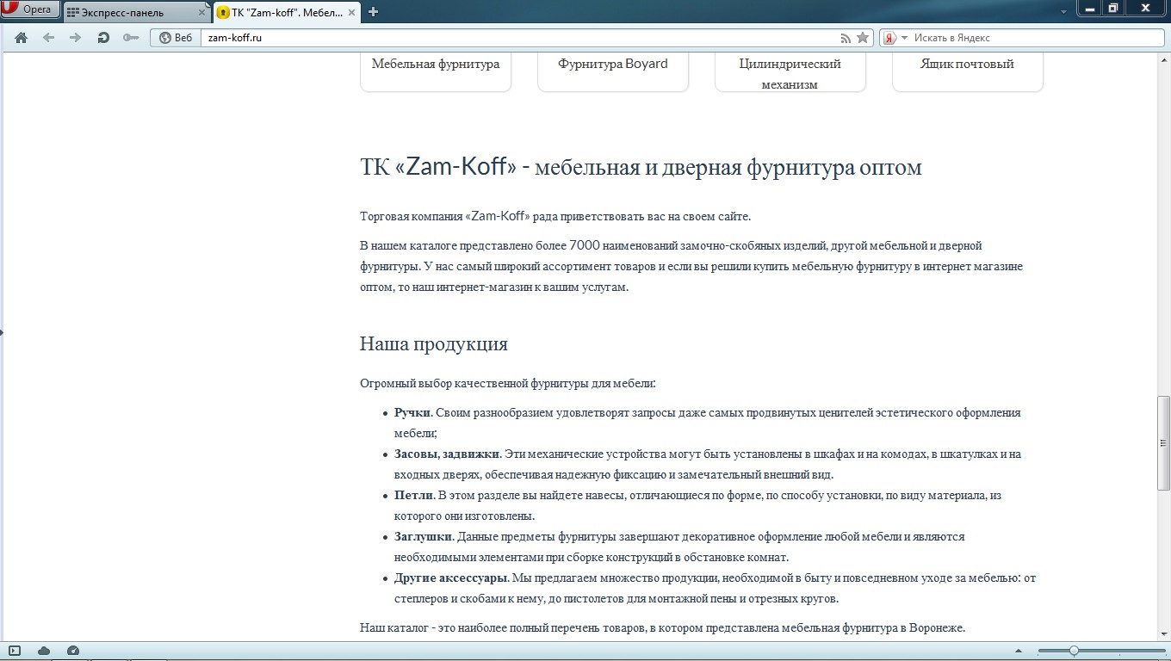Image resolution: width=1171 pixels, height=661 pixels.
Task: Click the sentence starting Наш каталог - это наиболее полный
Action: (663, 627)
